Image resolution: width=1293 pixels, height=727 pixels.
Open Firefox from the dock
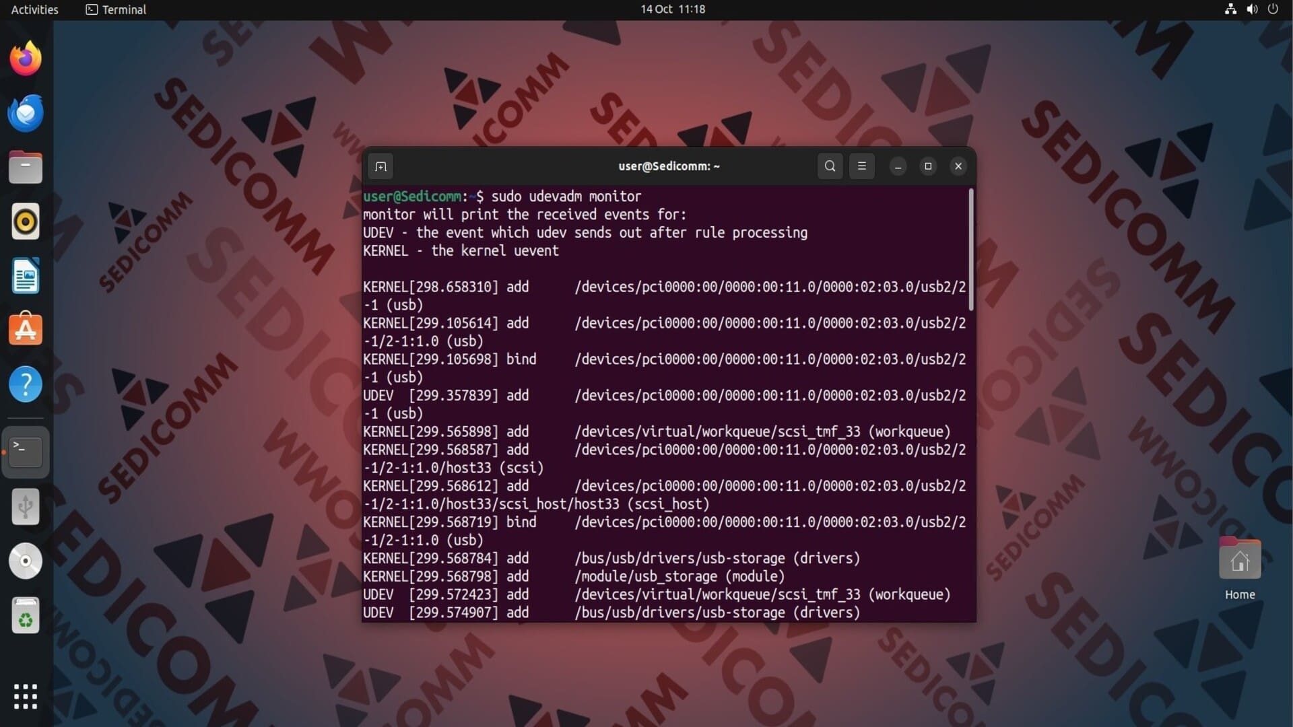pyautogui.click(x=26, y=59)
